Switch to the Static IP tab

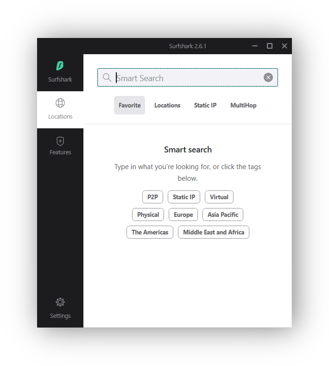pos(205,105)
